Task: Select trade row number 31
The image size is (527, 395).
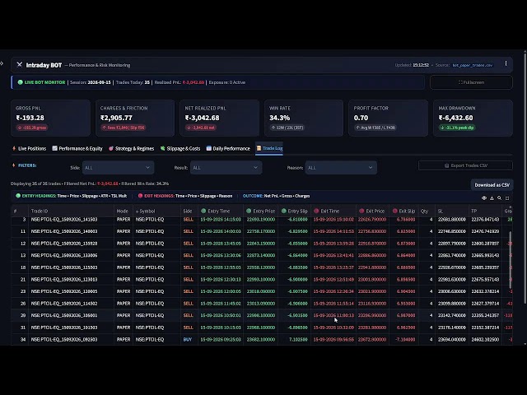Action: point(262,328)
